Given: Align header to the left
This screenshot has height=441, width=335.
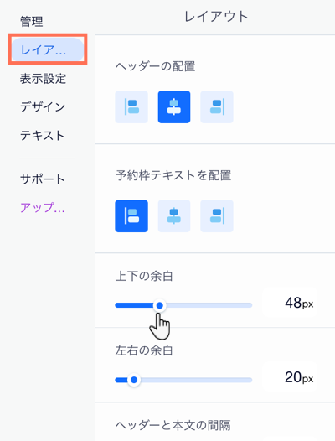Looking at the screenshot, I should 131,106.
